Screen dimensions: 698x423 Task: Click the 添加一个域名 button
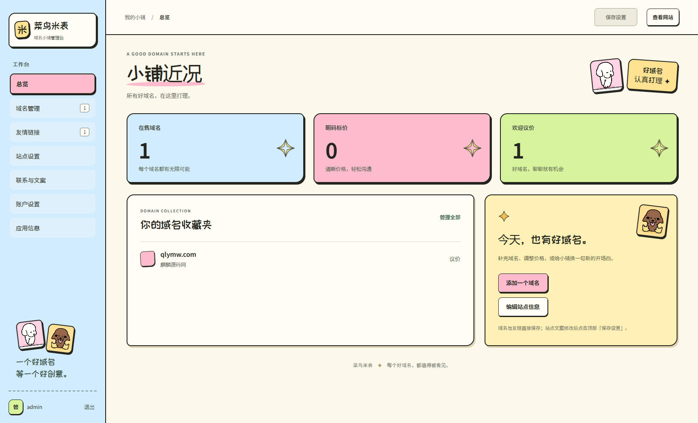[x=523, y=283]
